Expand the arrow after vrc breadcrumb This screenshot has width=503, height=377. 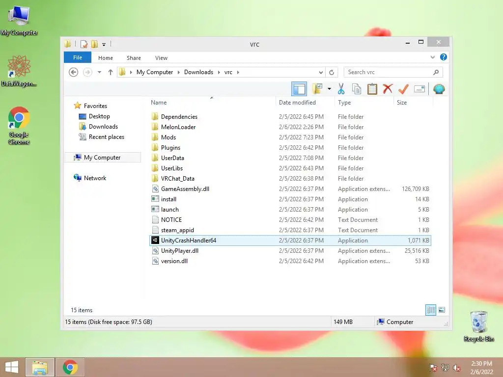click(238, 73)
